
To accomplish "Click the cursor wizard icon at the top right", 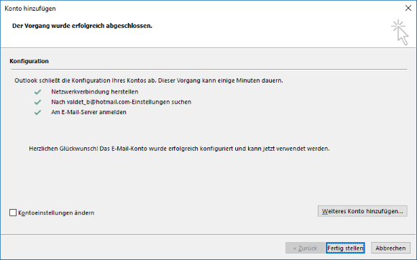I will pyautogui.click(x=400, y=32).
